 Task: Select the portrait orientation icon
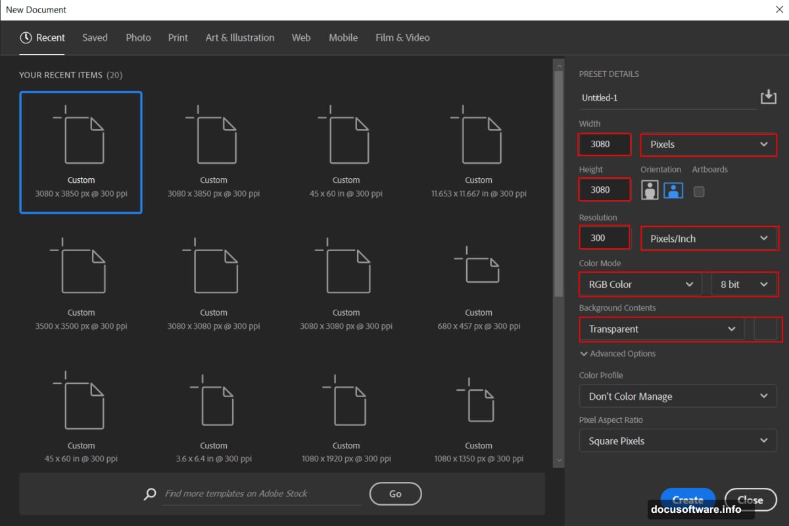pos(649,191)
